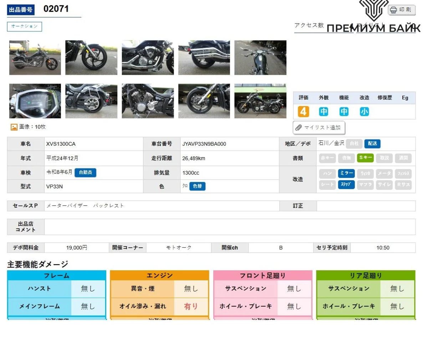The height and width of the screenshot is (337, 428).
Task: Open first full-bike side view thumbnail
Action: click(x=35, y=58)
